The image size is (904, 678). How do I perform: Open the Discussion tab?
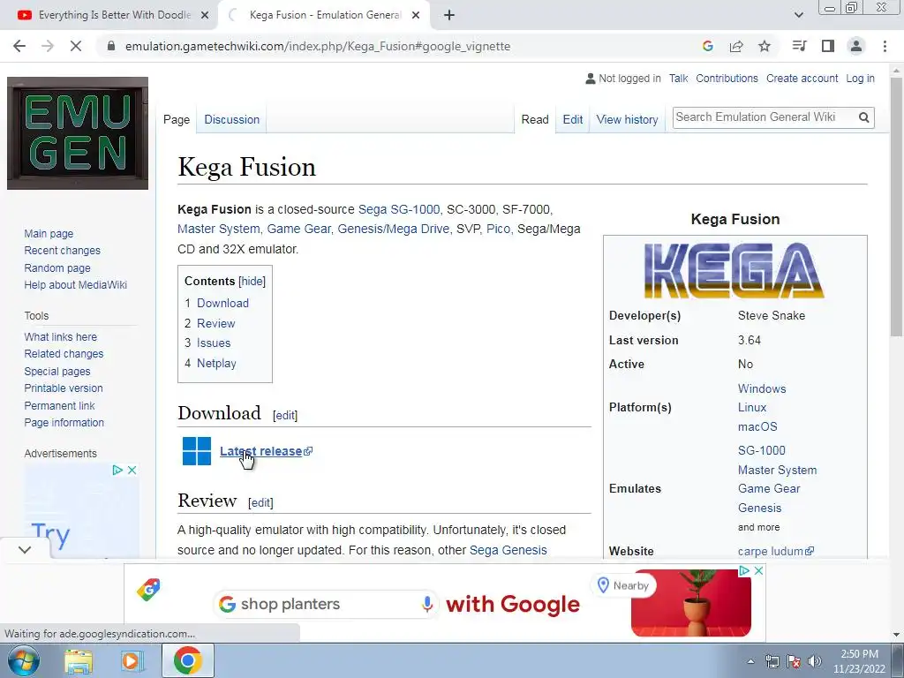coord(232,119)
